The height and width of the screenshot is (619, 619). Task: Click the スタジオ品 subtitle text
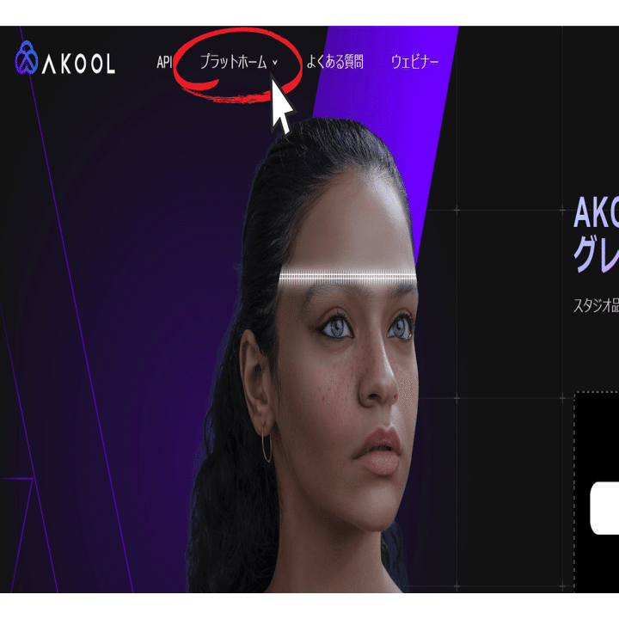coord(596,305)
